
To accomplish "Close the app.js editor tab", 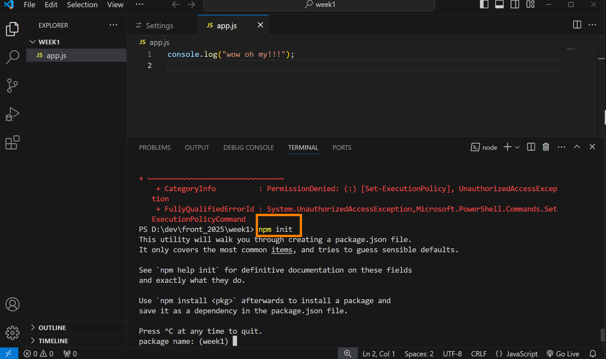I will [x=260, y=25].
